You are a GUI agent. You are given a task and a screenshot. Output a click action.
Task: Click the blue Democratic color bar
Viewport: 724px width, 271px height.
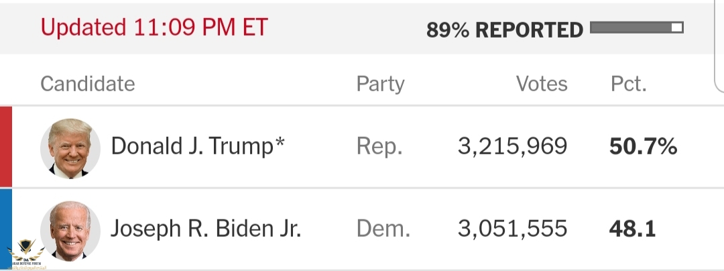pos(6,229)
